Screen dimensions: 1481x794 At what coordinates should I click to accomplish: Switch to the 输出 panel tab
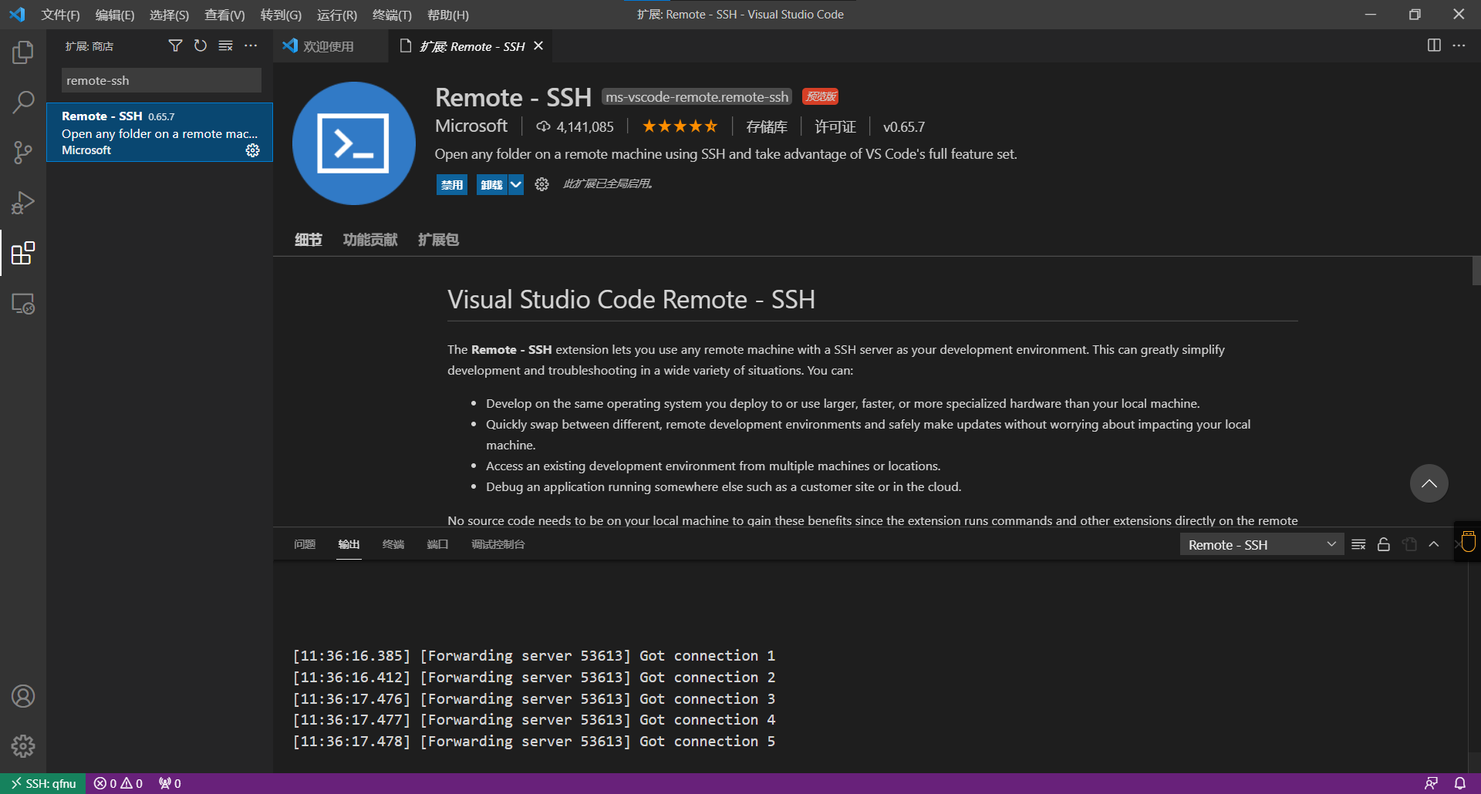coord(349,544)
